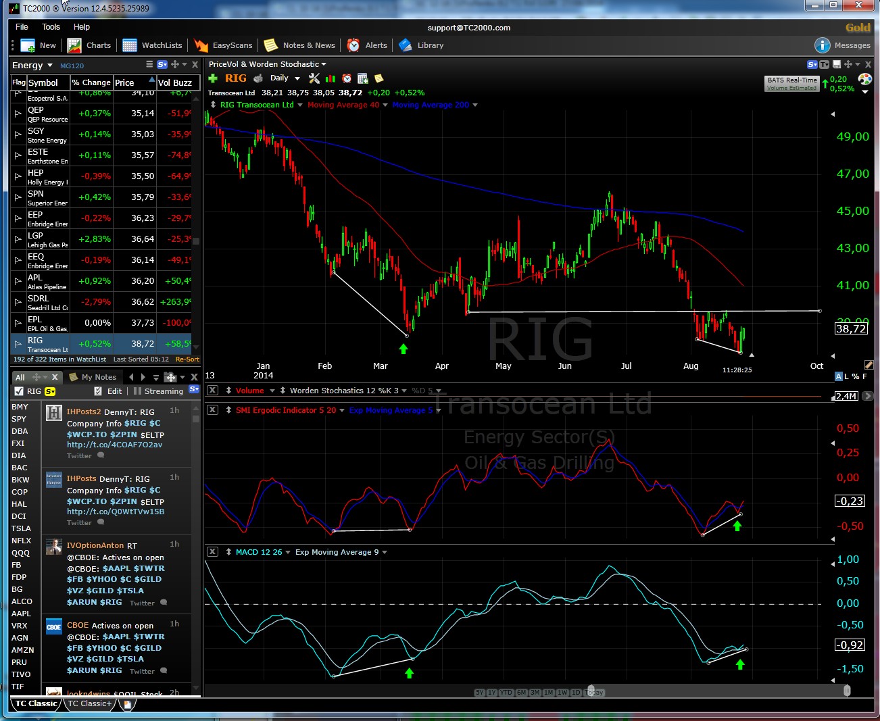Open the chart calendar grid icon
Viewport: 880px width, 721px height.
(x=362, y=78)
